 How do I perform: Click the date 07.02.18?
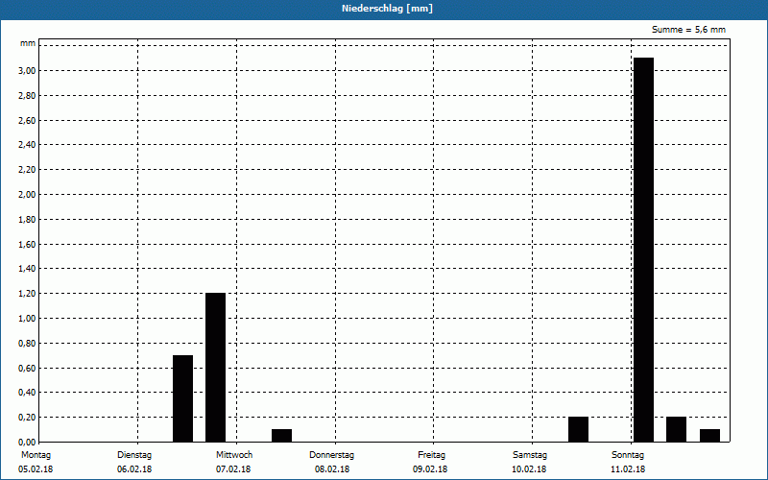(233, 469)
